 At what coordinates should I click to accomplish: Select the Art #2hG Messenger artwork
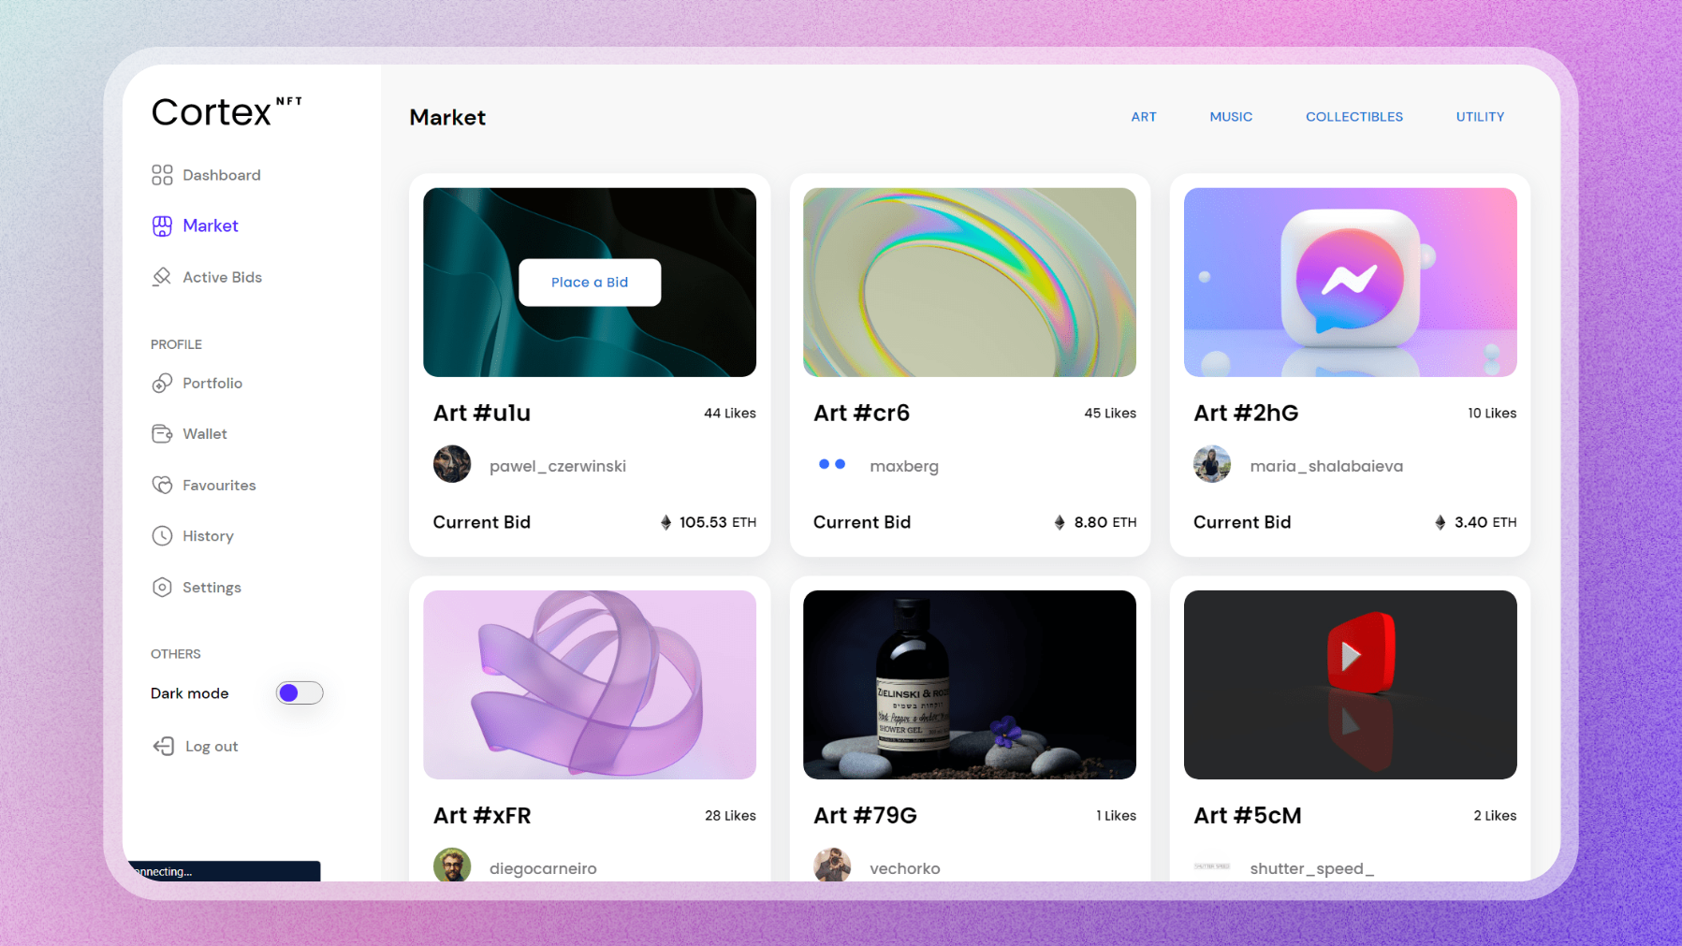coord(1350,283)
